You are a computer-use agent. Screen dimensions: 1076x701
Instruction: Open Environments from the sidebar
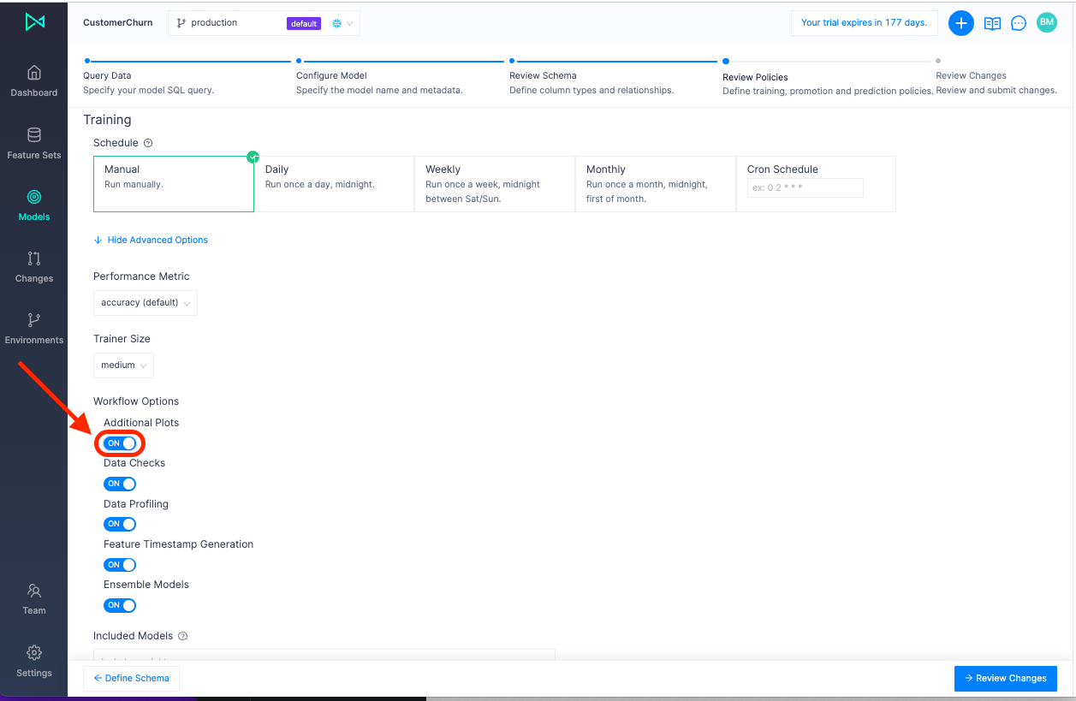point(33,328)
